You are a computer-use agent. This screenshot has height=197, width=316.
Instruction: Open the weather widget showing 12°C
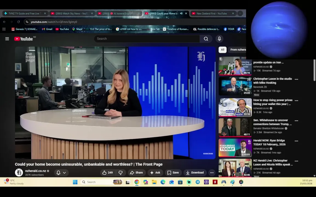point(14,182)
